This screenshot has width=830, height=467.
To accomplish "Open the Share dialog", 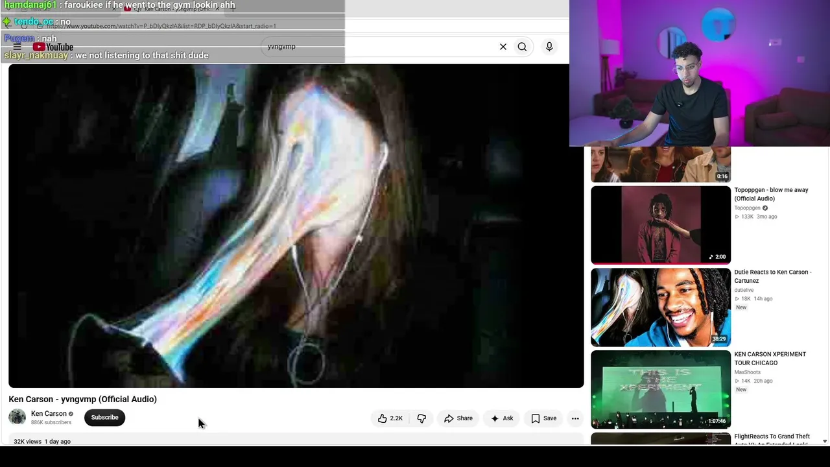I will pyautogui.click(x=458, y=418).
